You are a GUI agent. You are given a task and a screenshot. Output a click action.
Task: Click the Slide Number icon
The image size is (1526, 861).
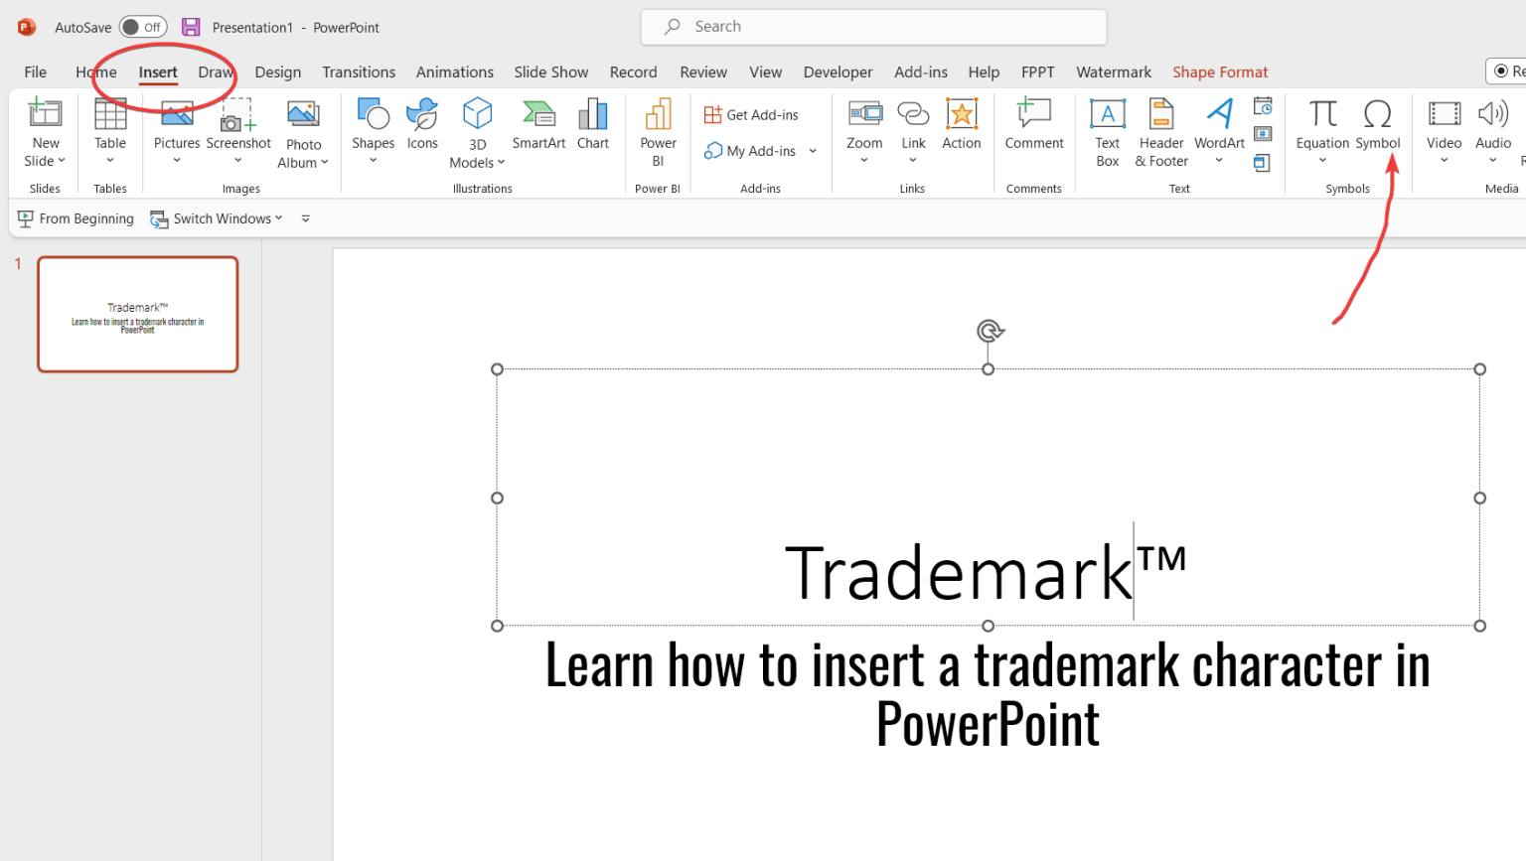coord(1262,137)
